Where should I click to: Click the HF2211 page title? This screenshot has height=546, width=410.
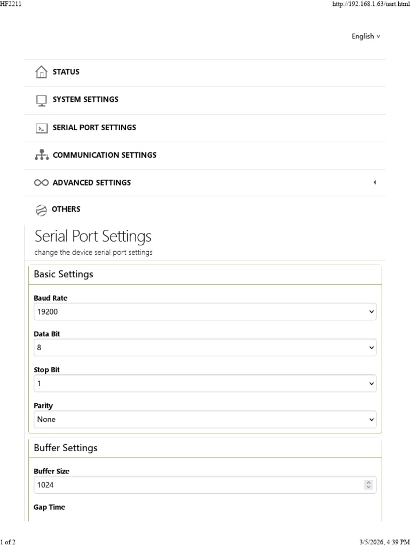pos(11,4)
